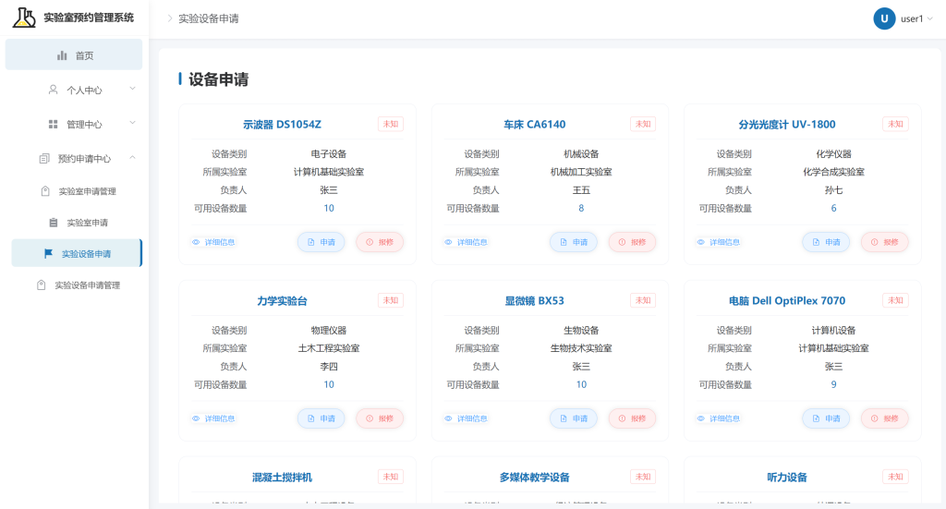This screenshot has width=946, height=509.
Task: Click the 未知 tag on 混凝土搅拌机
Action: coord(391,477)
